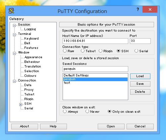Screen dimensions: 166x140
Task: Open the Serial category in tree
Action: click(28, 108)
